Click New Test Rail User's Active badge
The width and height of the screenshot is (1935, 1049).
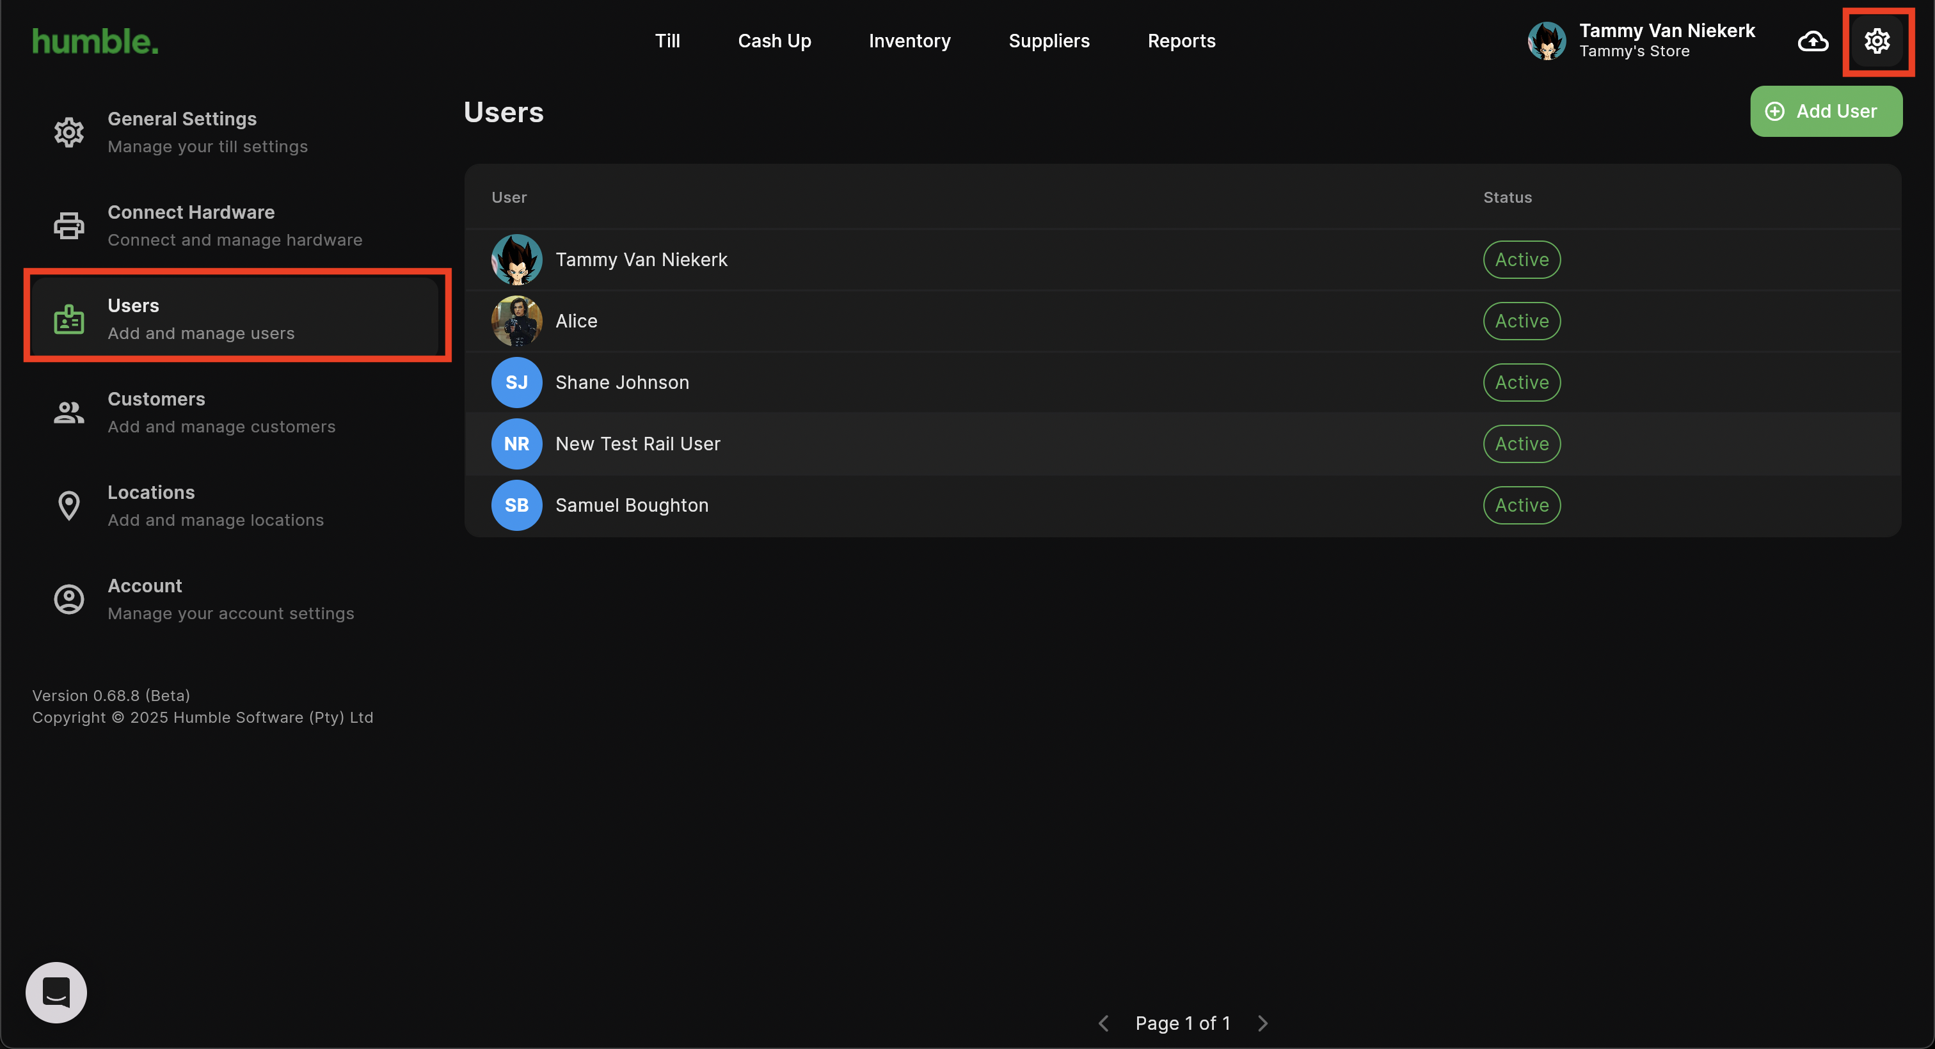pos(1522,444)
